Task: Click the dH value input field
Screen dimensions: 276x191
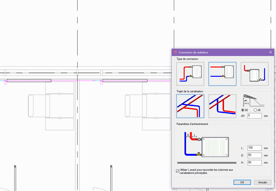Action: click(254, 116)
